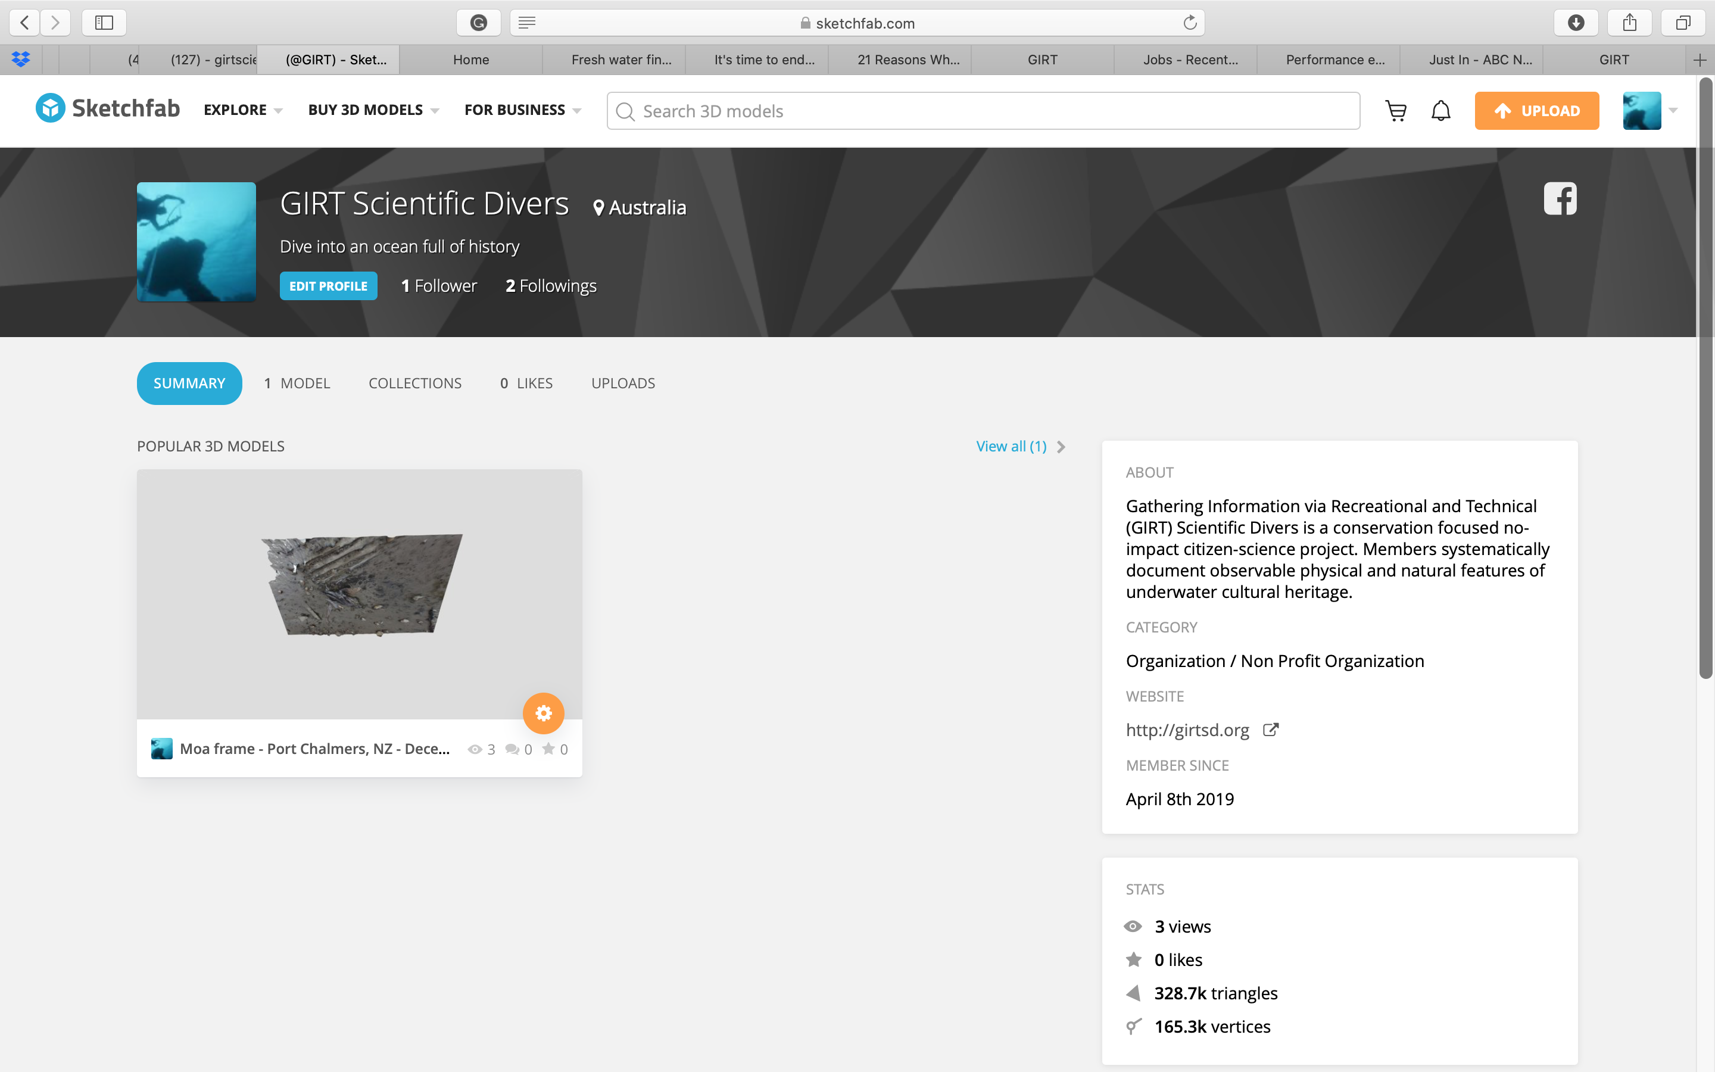Click the Australia location pin
This screenshot has height=1072, width=1715.
(599, 208)
